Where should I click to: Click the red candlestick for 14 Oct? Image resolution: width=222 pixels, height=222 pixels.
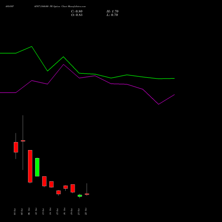click(52, 184)
